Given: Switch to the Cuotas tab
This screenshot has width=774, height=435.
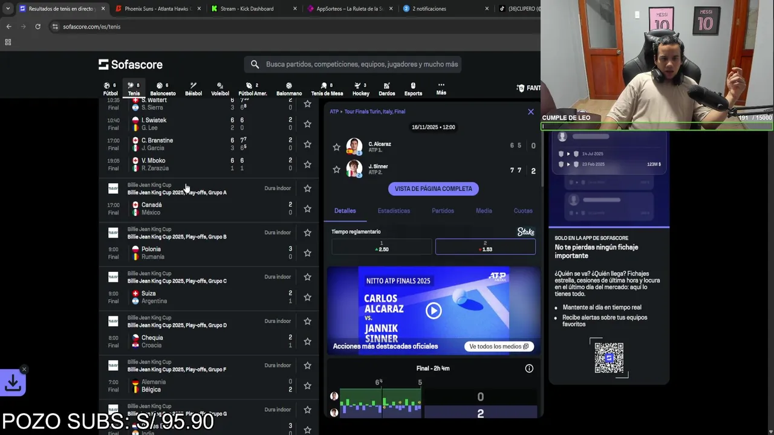Looking at the screenshot, I should coord(523,211).
